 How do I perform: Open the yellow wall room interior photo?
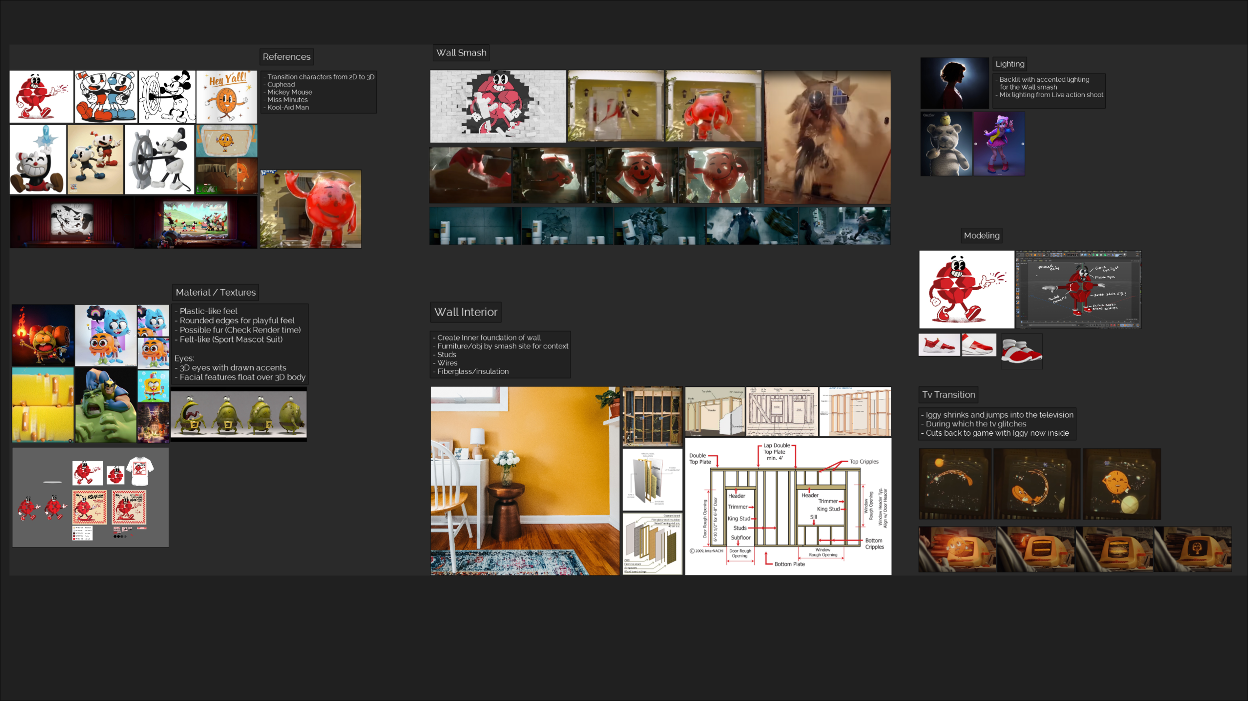(x=524, y=481)
